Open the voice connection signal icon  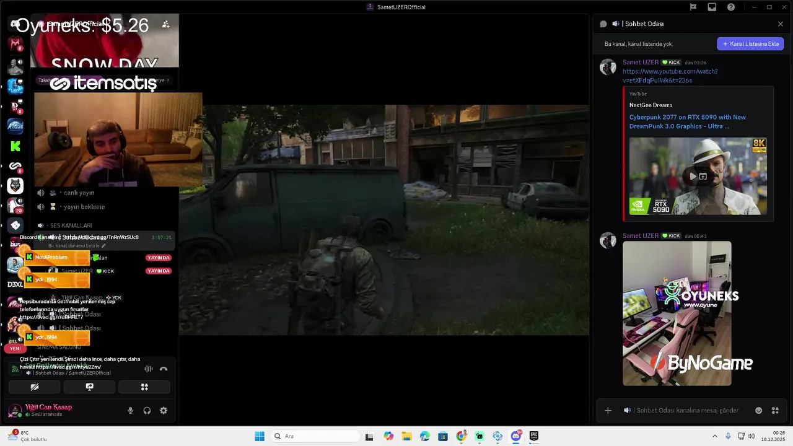[14, 369]
